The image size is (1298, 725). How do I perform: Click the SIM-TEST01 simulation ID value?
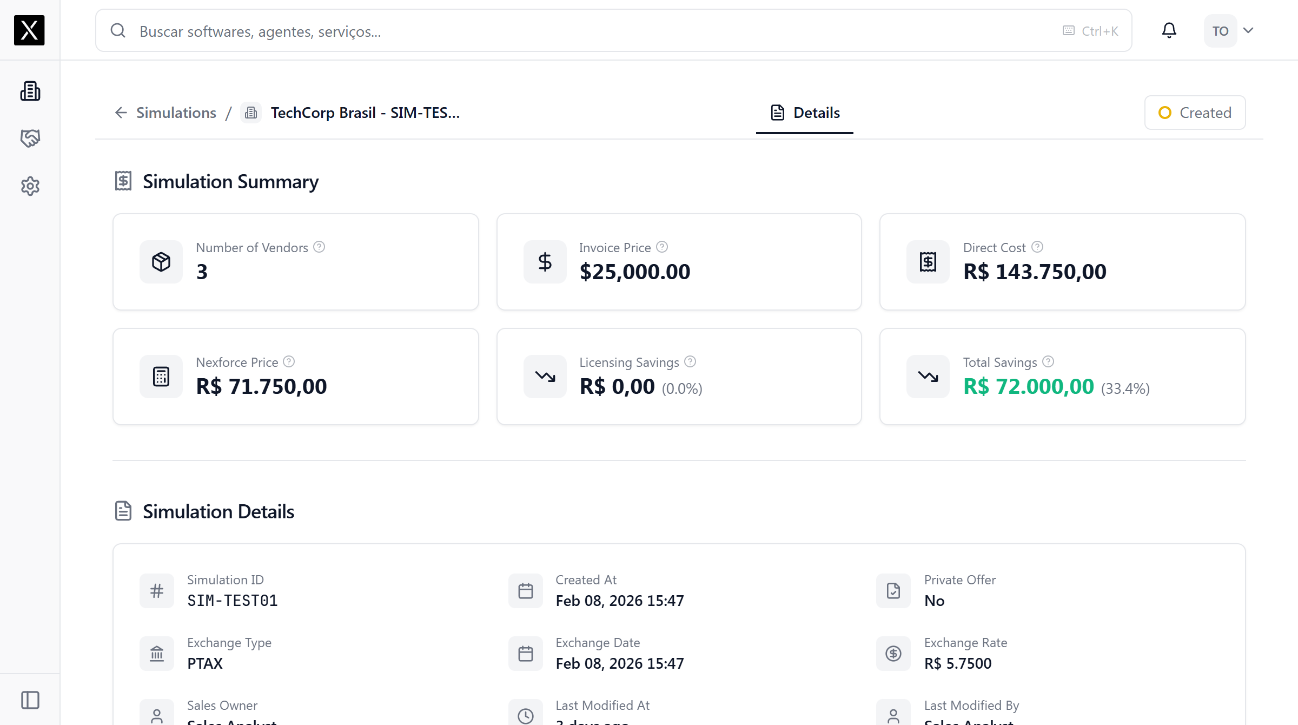233,601
